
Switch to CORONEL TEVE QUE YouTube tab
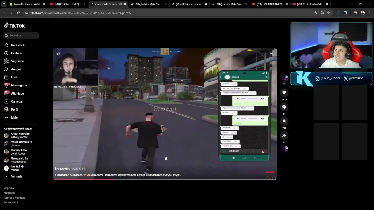pyautogui.click(x=68, y=4)
